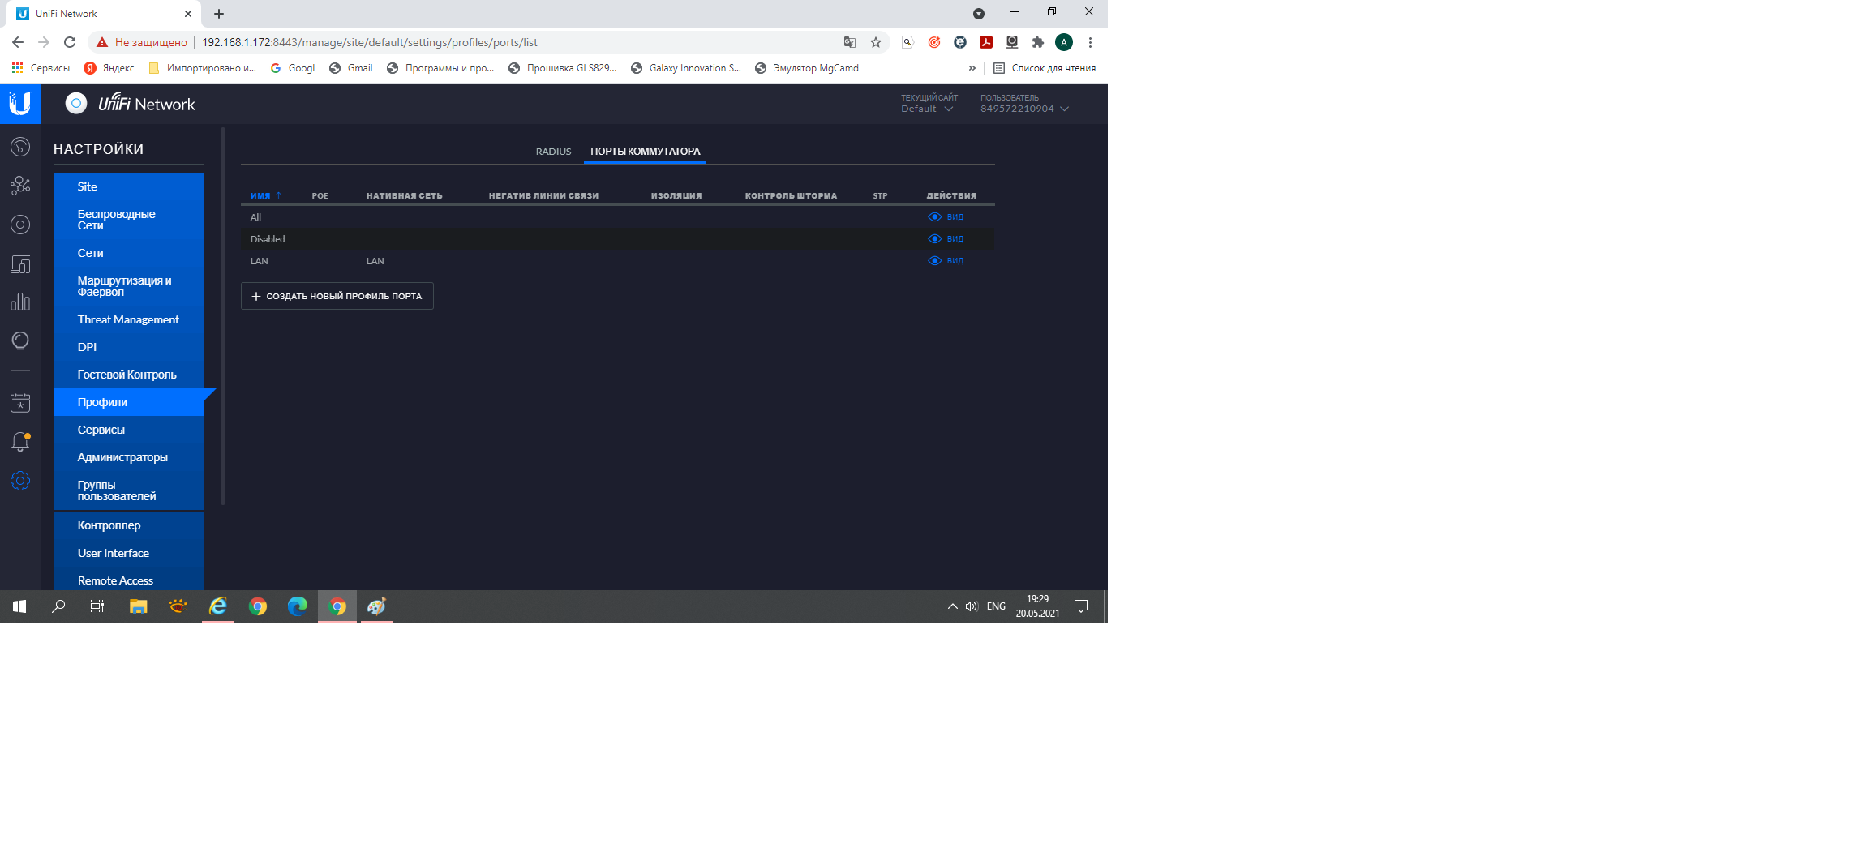Open the notification center in taskbar
1875x865 pixels.
click(x=1081, y=606)
